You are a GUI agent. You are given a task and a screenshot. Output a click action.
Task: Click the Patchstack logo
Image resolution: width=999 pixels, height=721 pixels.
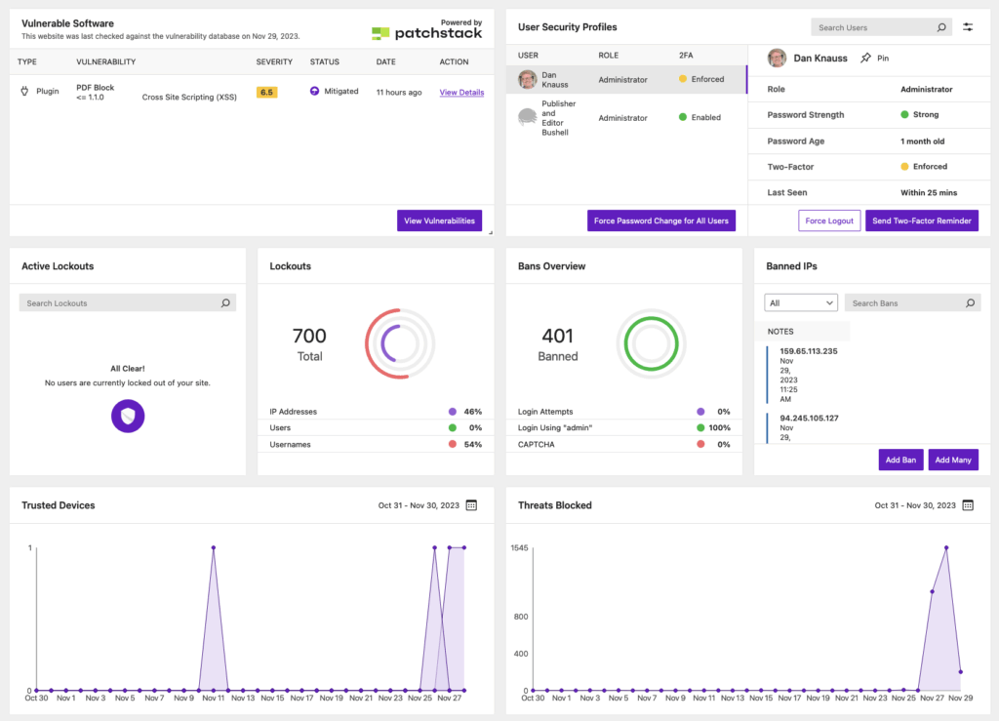427,32
